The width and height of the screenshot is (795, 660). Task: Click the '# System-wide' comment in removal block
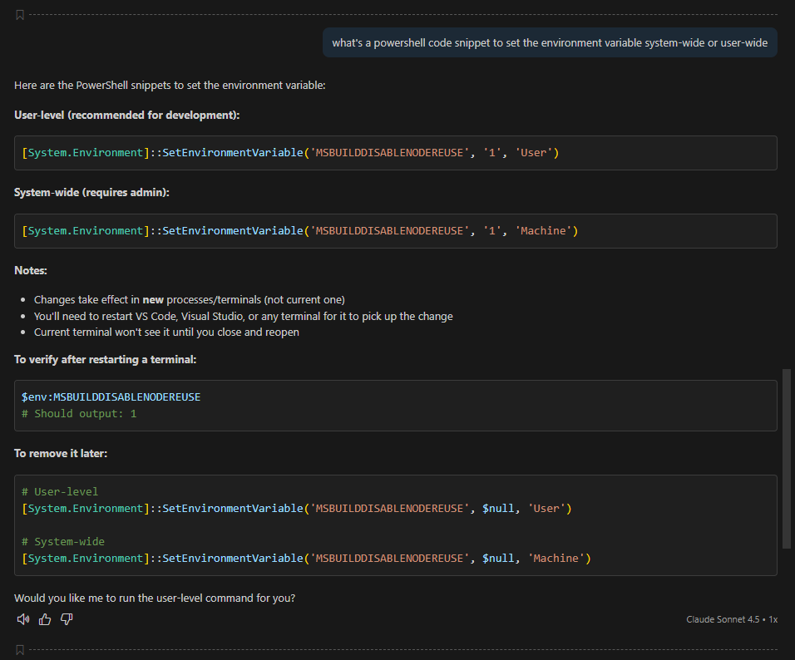coord(63,541)
